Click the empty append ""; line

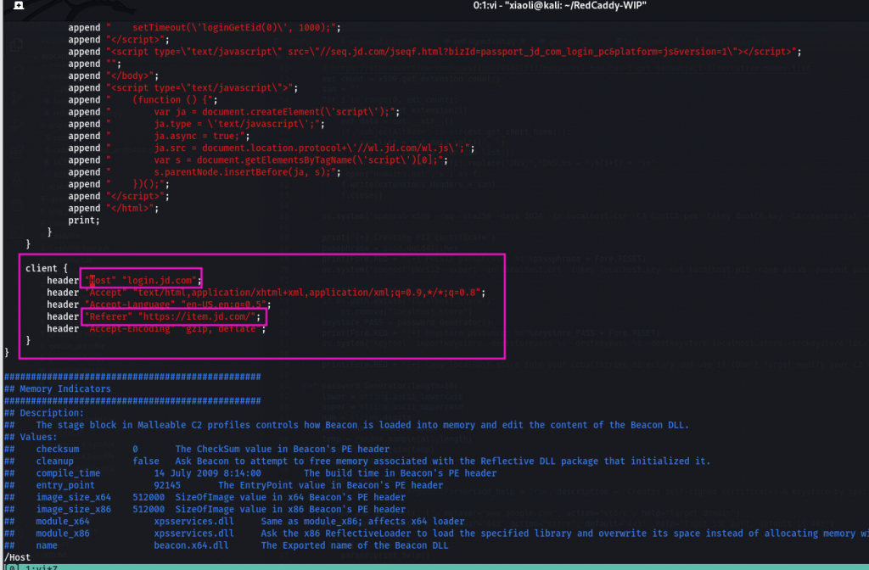click(95, 64)
